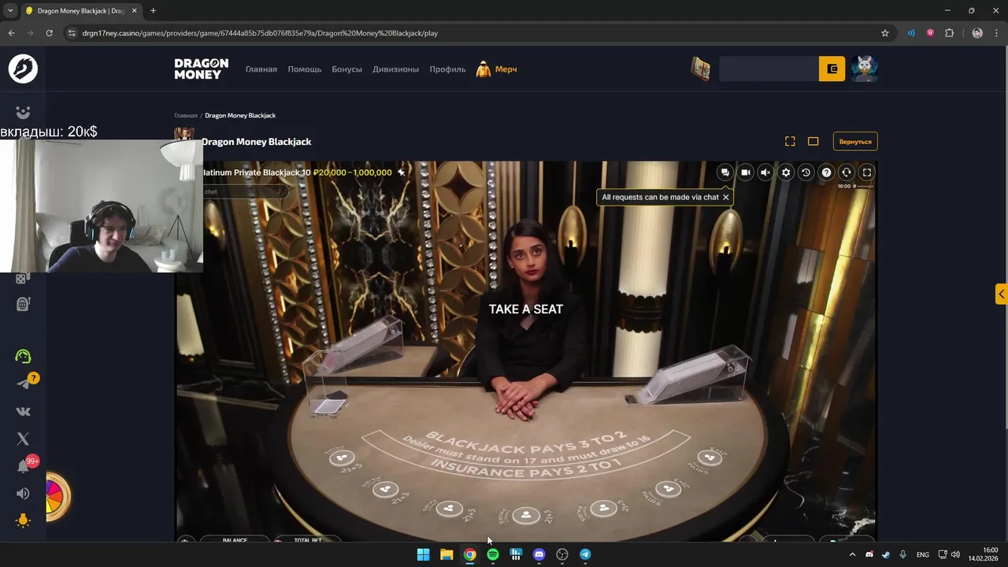Click the balance field in header
Screen dimensions: 1008x567
[x=769, y=69]
